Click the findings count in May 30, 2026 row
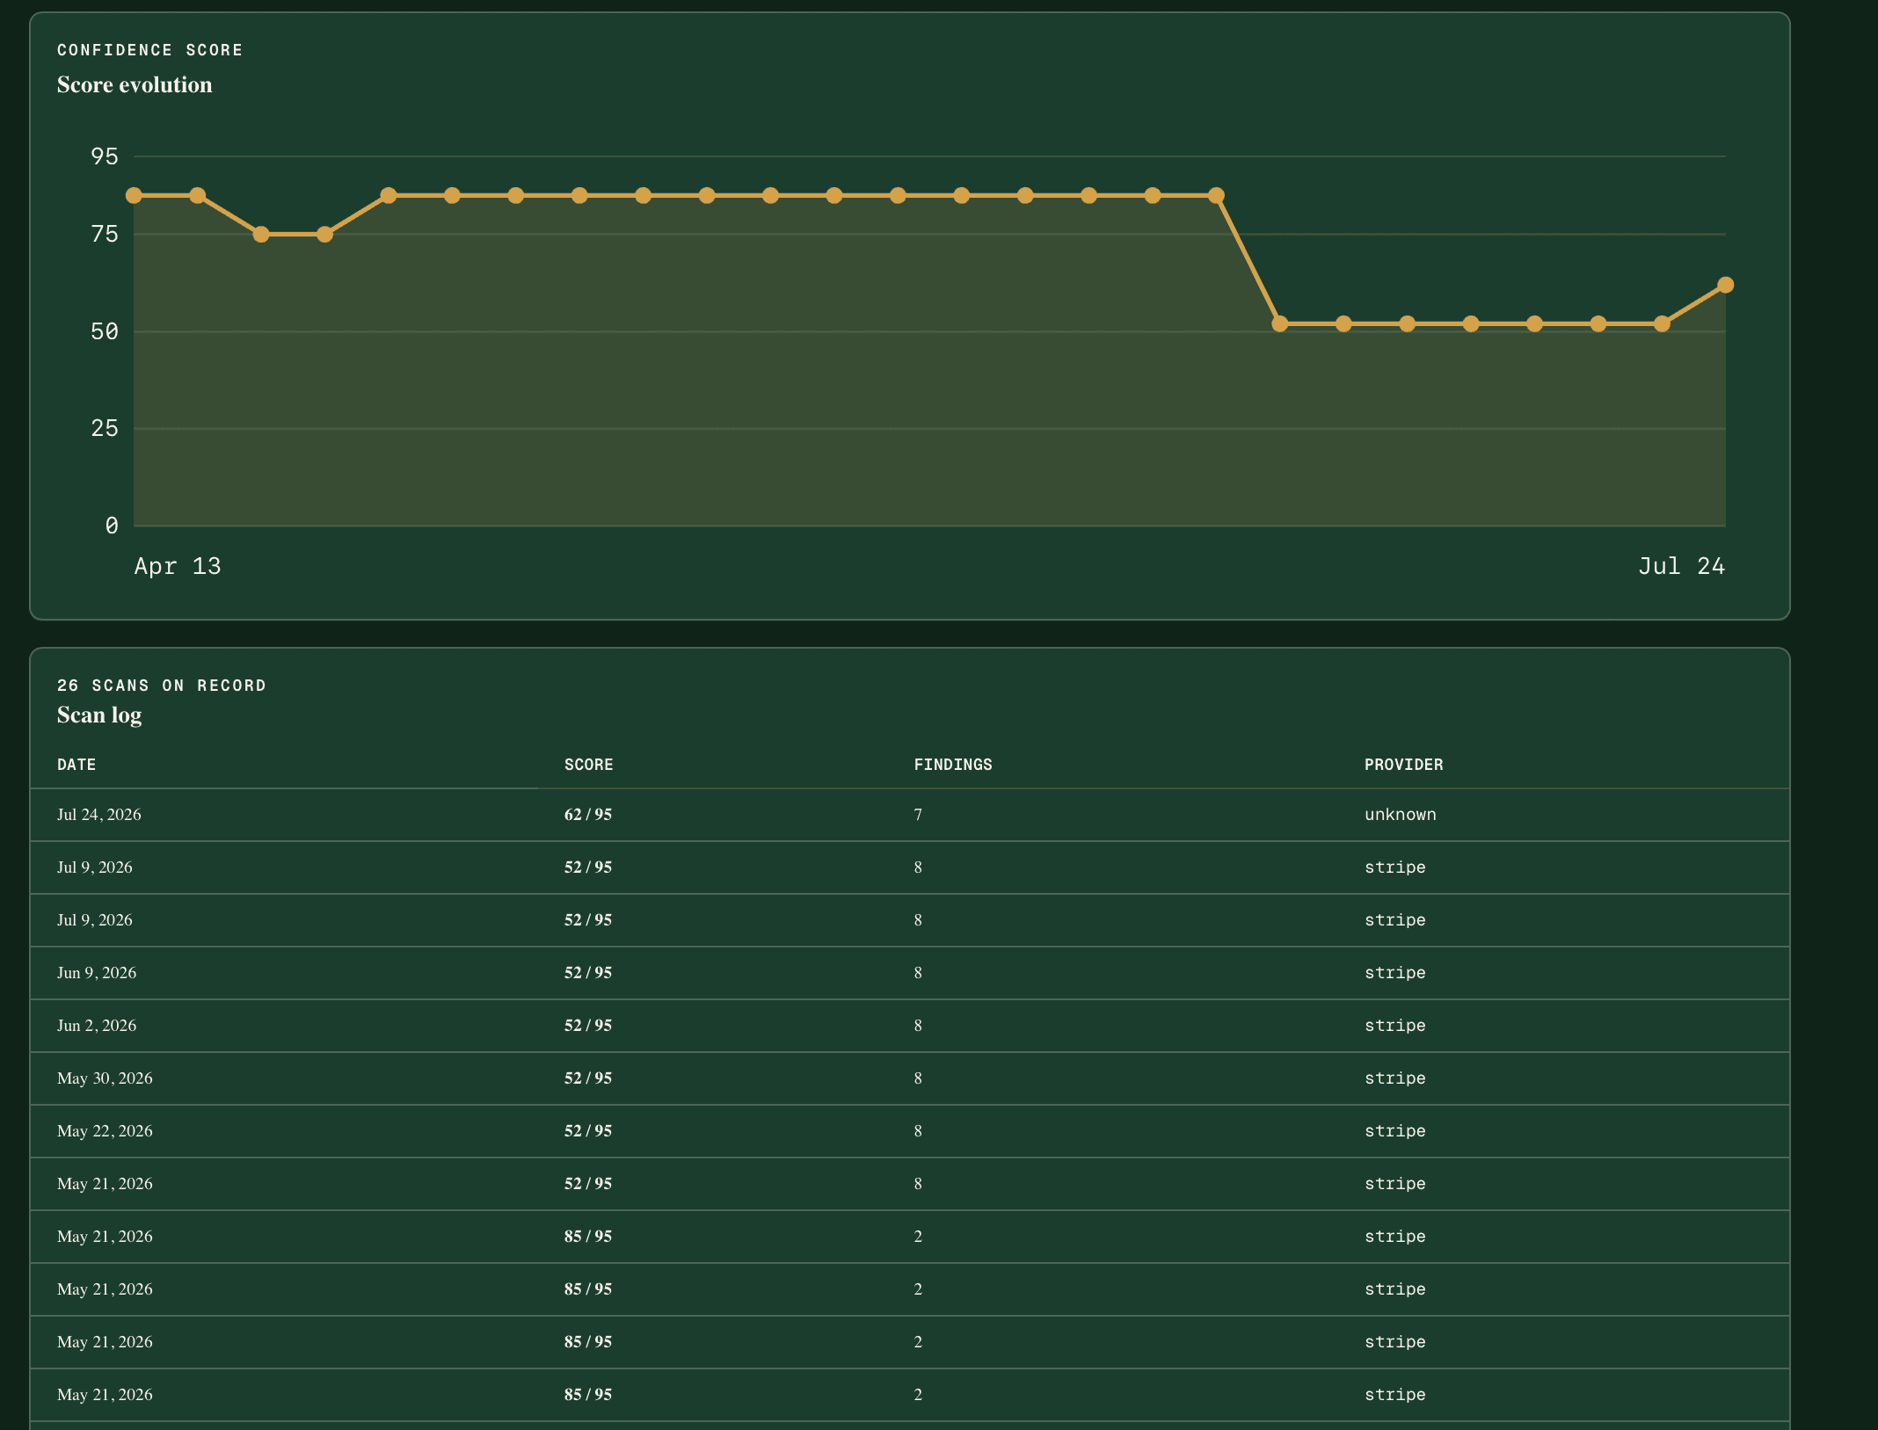Viewport: 1878px width, 1430px height. pyautogui.click(x=918, y=1078)
